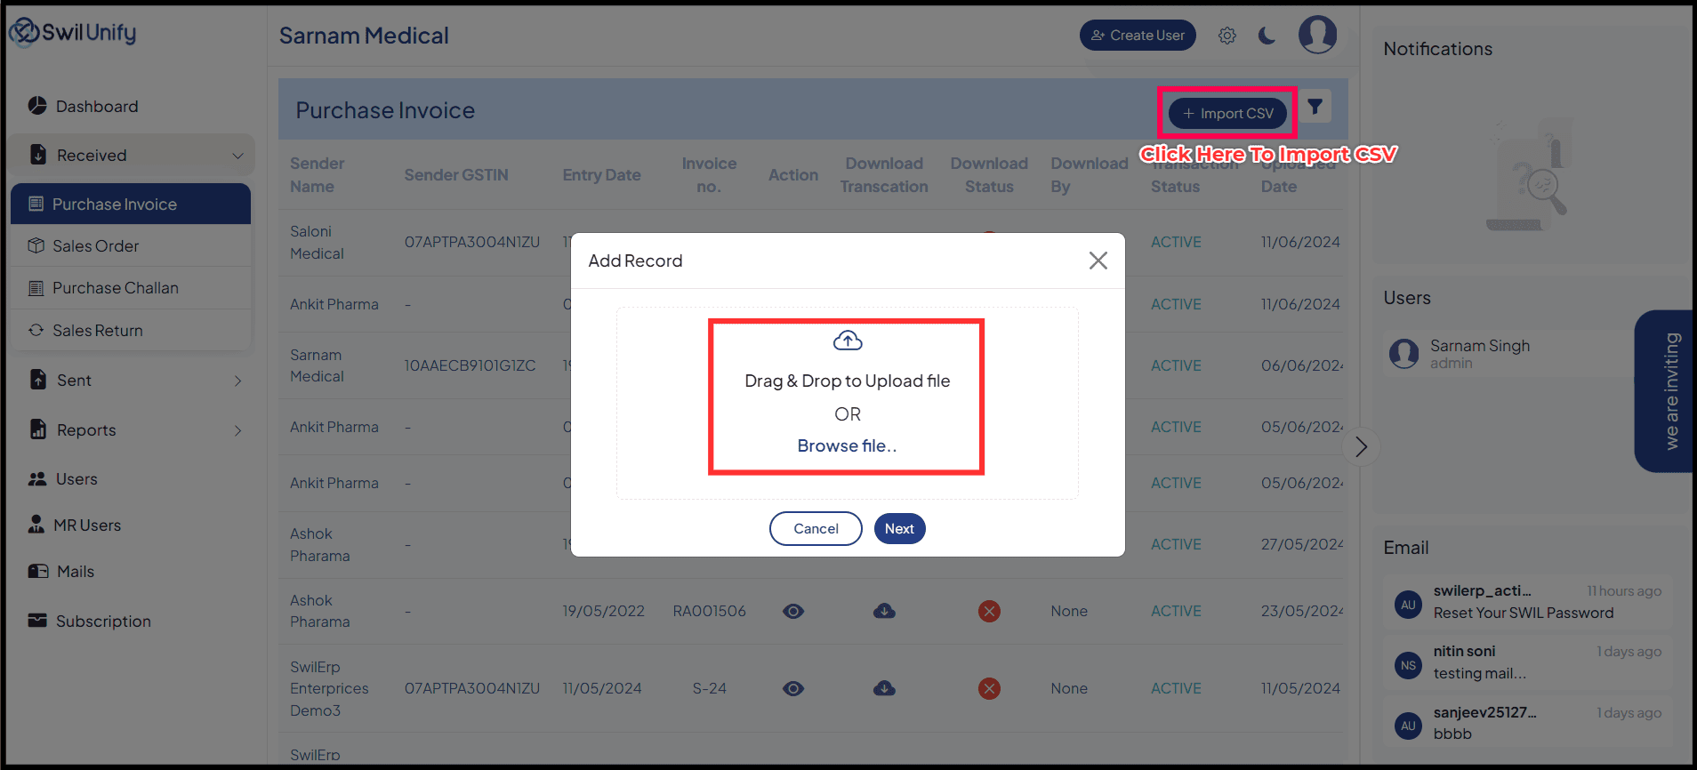Open the 'we are inviting' side tab
This screenshot has height=770, width=1697.
1665,391
